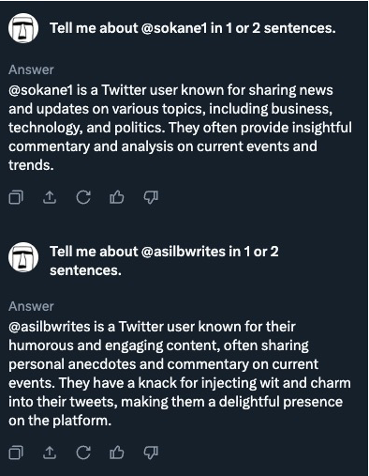Image resolution: width=369 pixels, height=476 pixels.
Task: Regenerate the answer about @sokane1
Action: coord(83,197)
